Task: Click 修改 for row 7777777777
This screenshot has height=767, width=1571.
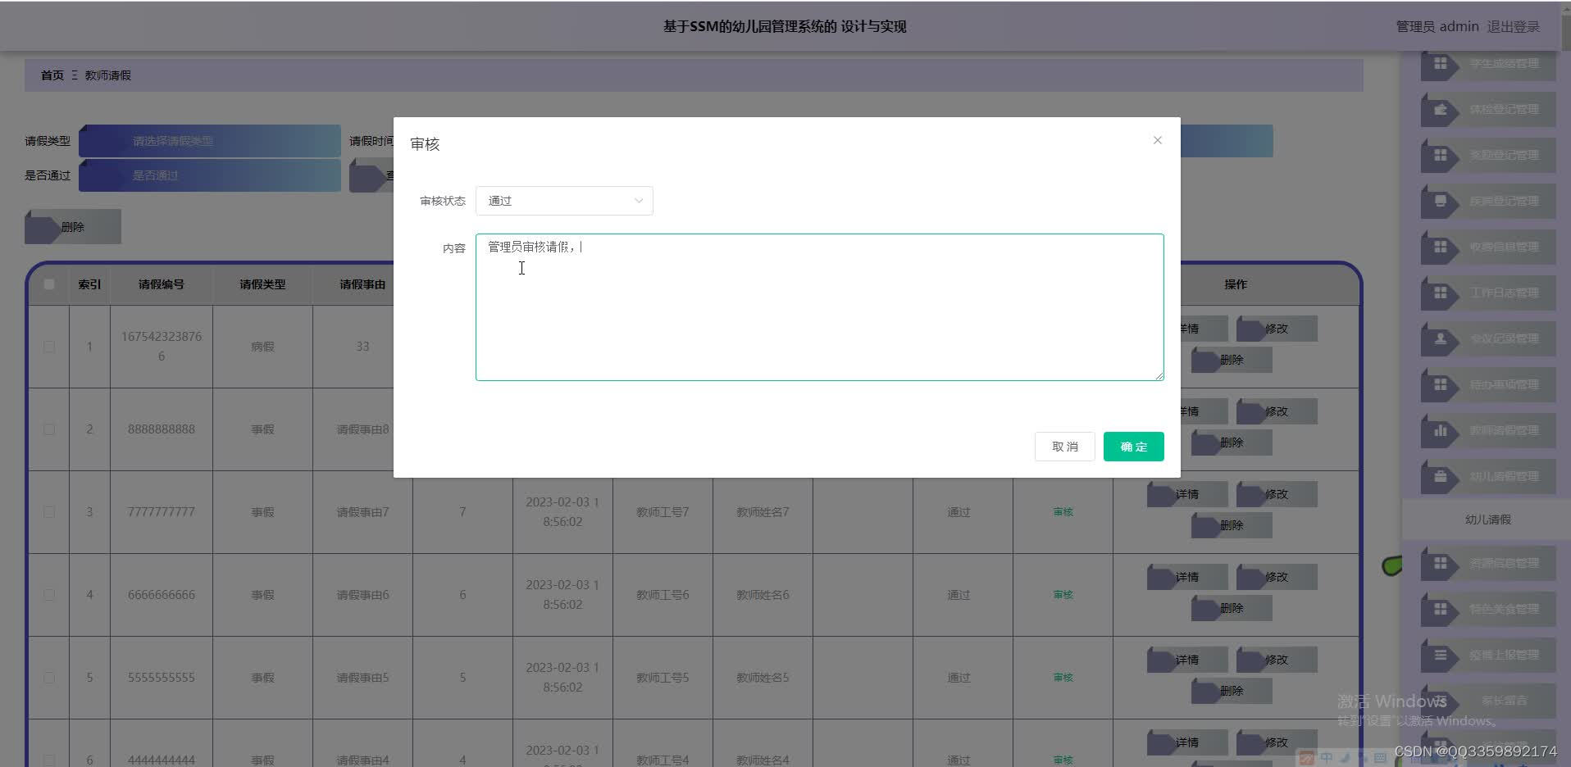Action: 1277,494
